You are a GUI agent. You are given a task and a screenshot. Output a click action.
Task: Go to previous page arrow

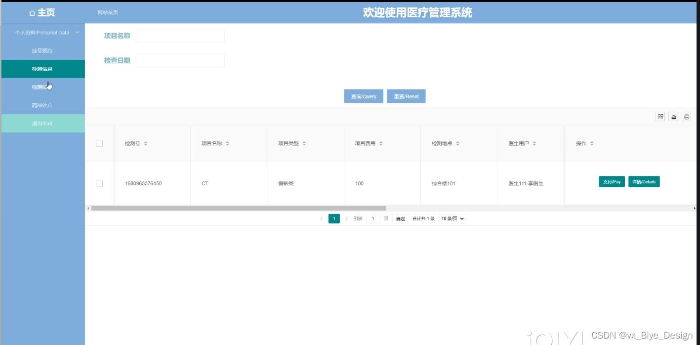point(322,218)
